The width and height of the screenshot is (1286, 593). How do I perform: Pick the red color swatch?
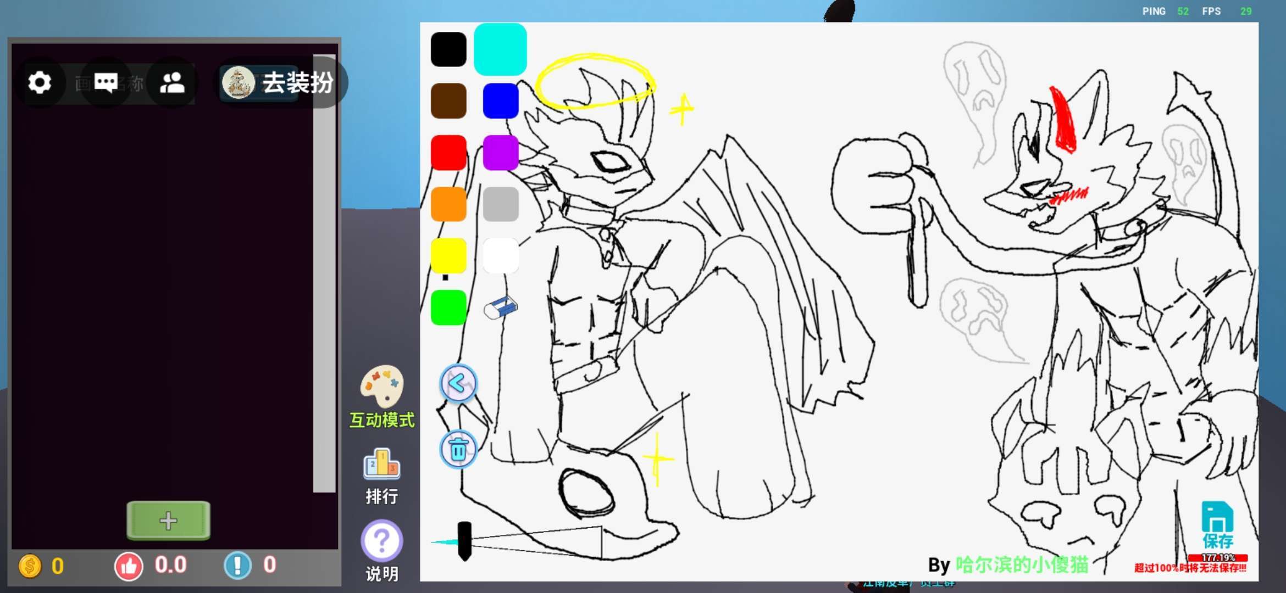click(448, 153)
